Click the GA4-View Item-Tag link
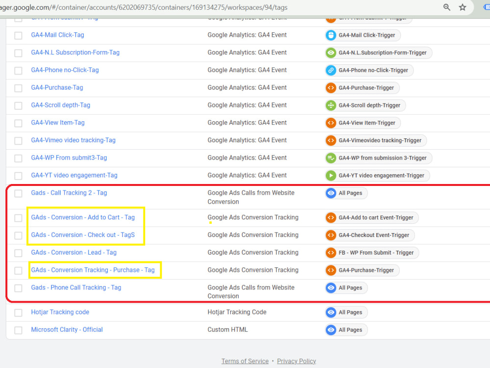Screen dimensions: 490x368 tap(58, 122)
